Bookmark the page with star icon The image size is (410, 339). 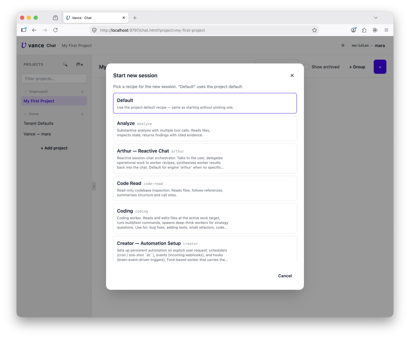(x=314, y=30)
